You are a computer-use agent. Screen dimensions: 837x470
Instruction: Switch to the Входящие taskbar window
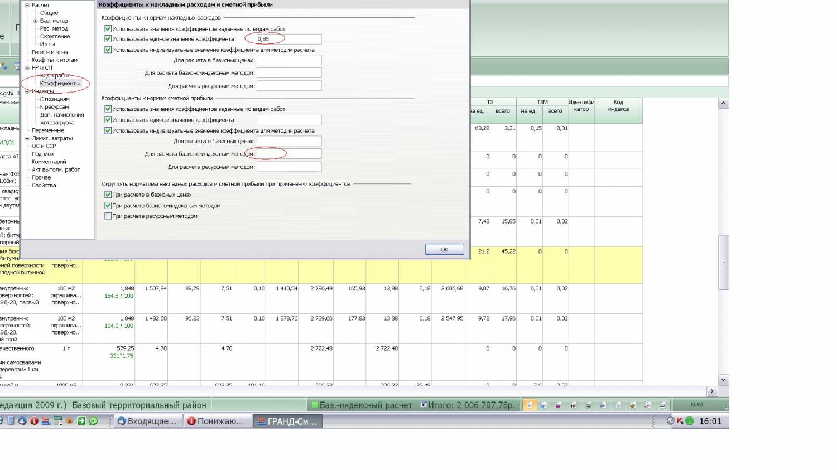(147, 421)
